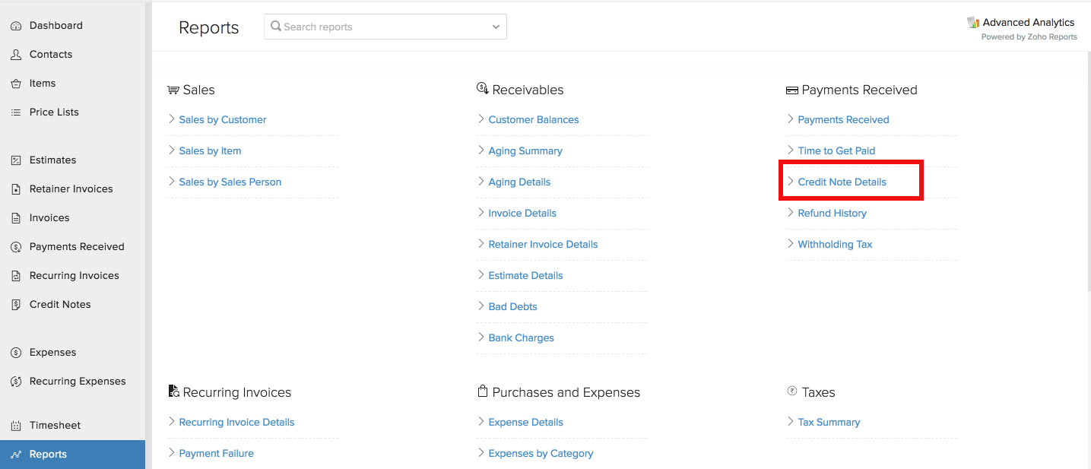Expand chevron beside Payments Received report
The image size is (1091, 469).
(x=791, y=119)
